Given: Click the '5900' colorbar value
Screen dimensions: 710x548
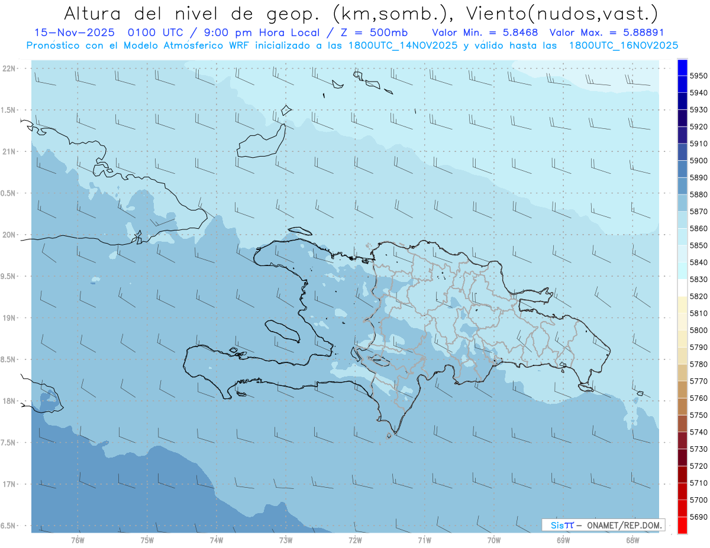Looking at the screenshot, I should 699,161.
